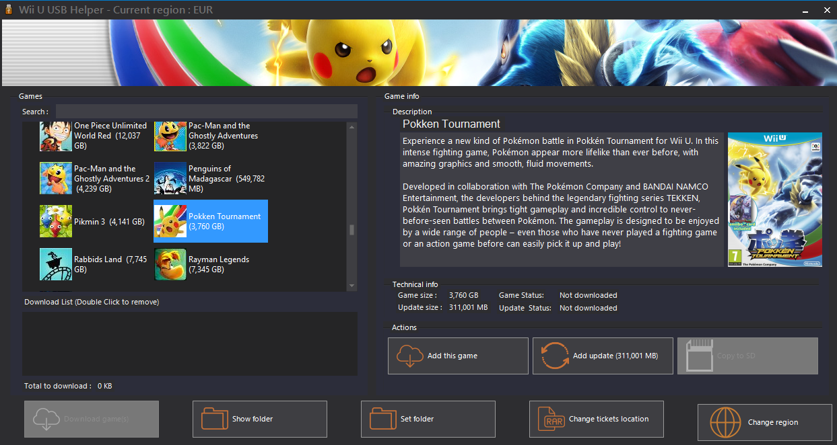Click the empty Download List area
The width and height of the screenshot is (837, 445).
click(190, 343)
